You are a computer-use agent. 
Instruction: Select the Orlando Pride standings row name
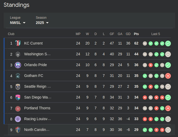(x=35, y=65)
